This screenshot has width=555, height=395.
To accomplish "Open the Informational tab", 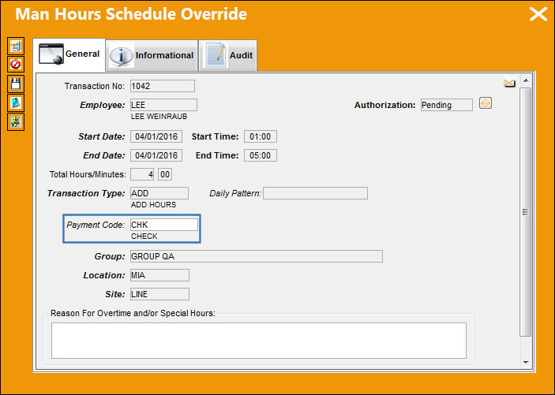I will 152,55.
